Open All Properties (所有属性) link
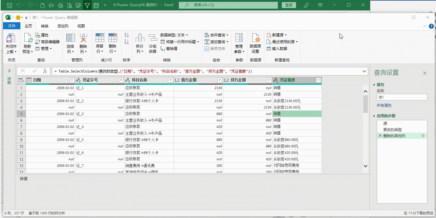 click(x=384, y=105)
